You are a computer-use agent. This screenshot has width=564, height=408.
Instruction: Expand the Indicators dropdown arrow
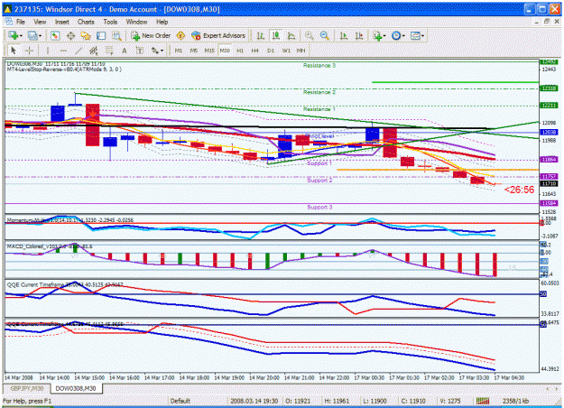[x=384, y=35]
